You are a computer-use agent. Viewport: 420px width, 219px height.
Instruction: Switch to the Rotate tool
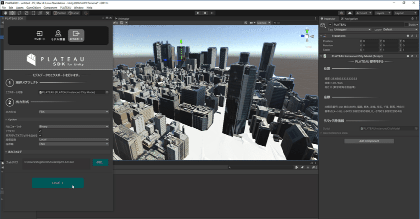click(x=20, y=13)
